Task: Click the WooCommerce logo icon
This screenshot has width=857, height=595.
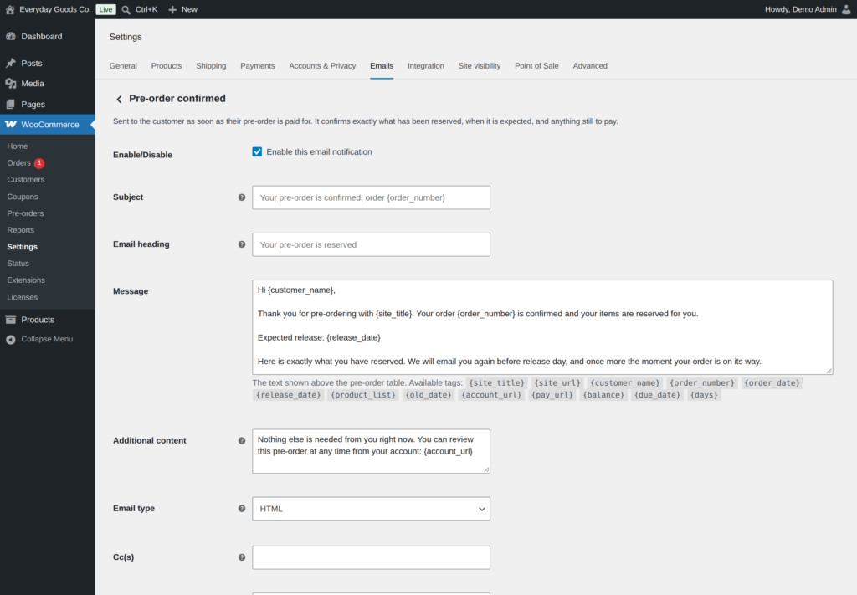Action: pos(11,125)
